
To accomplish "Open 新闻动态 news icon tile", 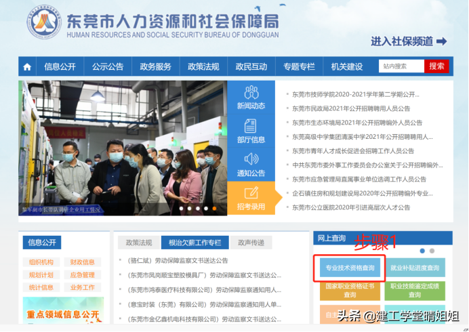I will tap(251, 98).
